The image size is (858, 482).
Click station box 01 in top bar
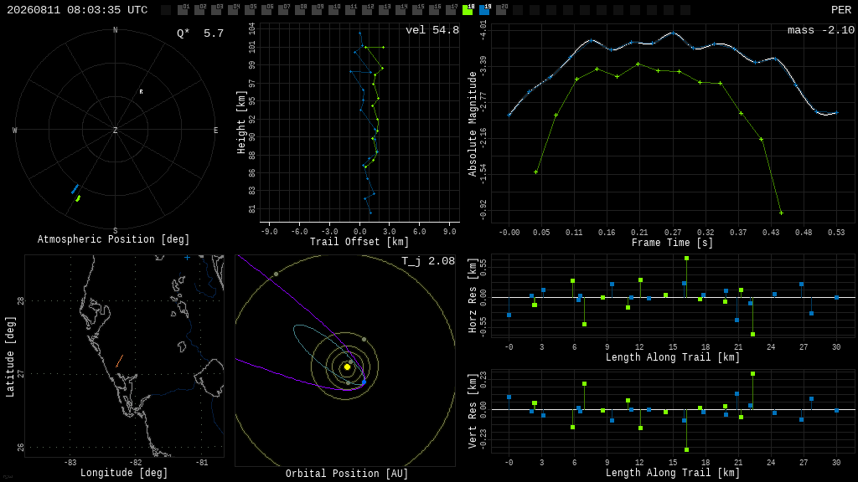tap(183, 10)
